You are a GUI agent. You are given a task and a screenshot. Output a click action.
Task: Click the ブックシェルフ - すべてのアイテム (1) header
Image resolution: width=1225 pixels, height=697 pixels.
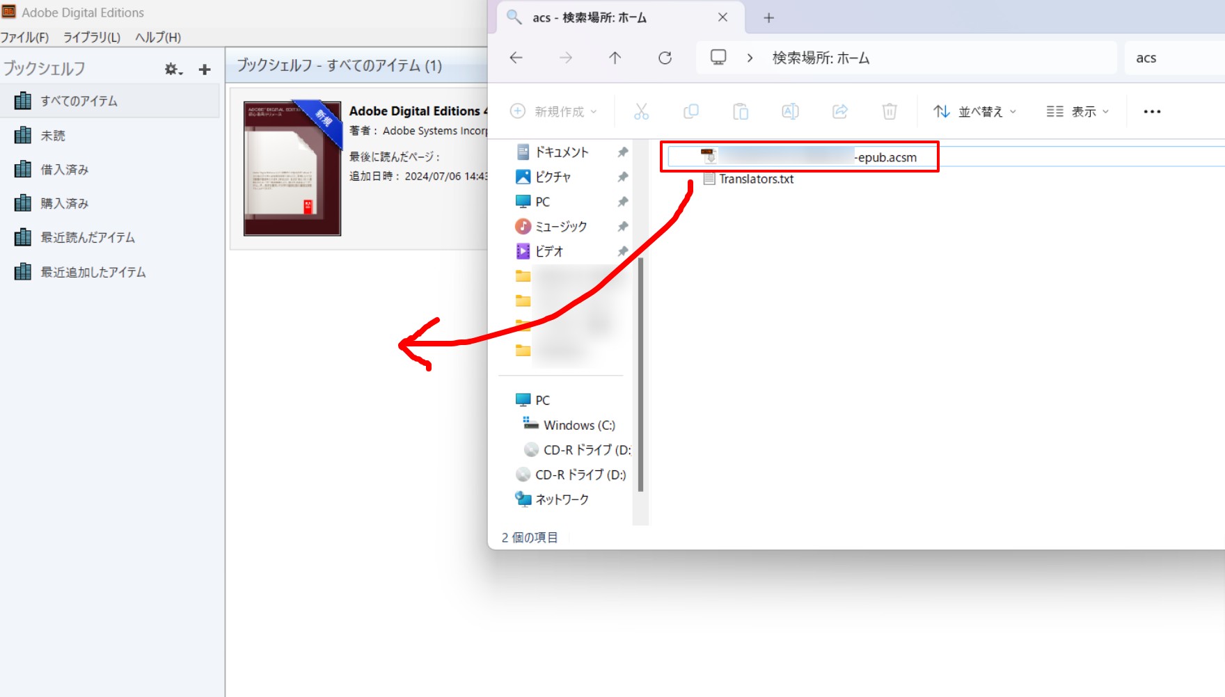click(339, 65)
